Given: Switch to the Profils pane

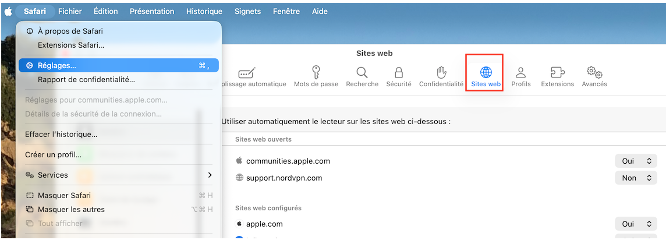Looking at the screenshot, I should 521,76.
